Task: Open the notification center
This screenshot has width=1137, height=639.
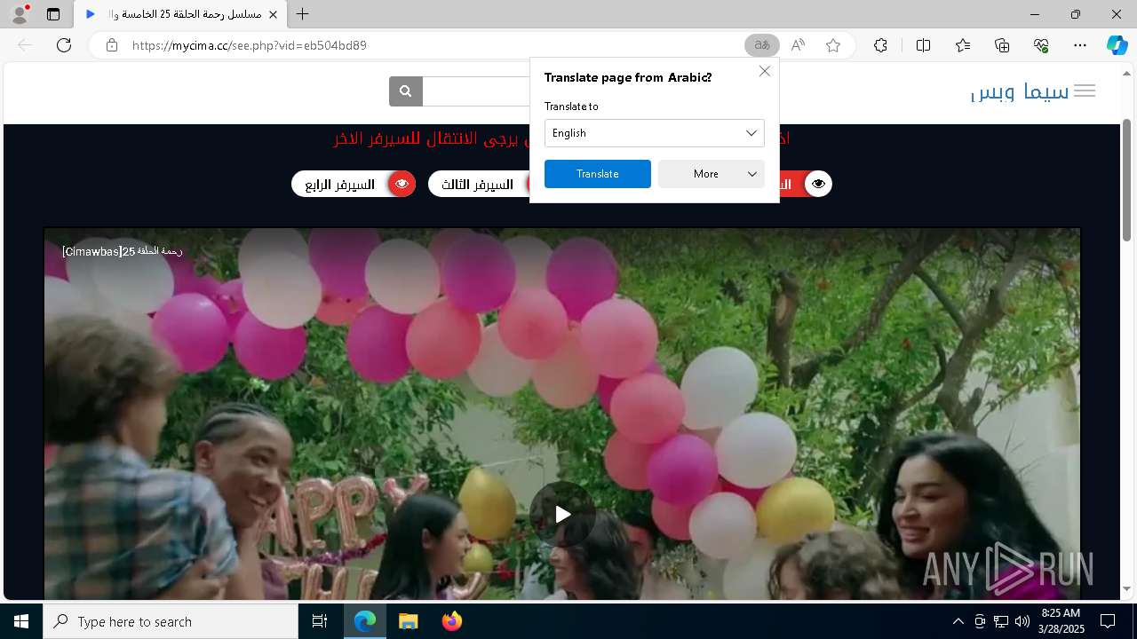Action: [x=1108, y=621]
